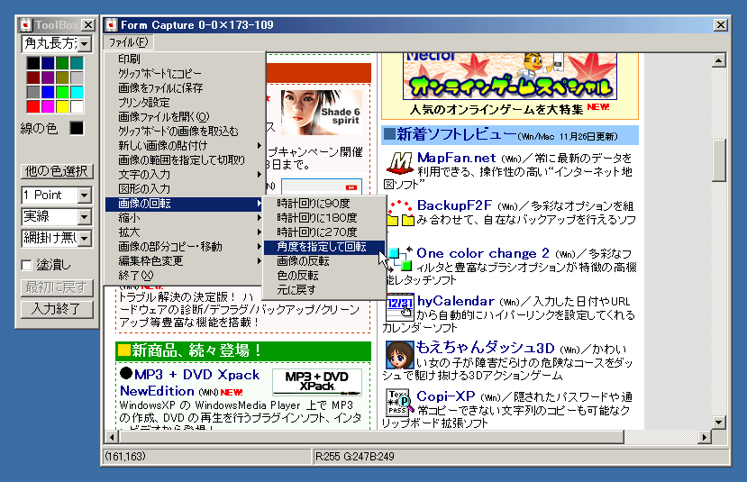Click the MapFan.net red M icon
This screenshot has height=482, width=747.
point(399,163)
